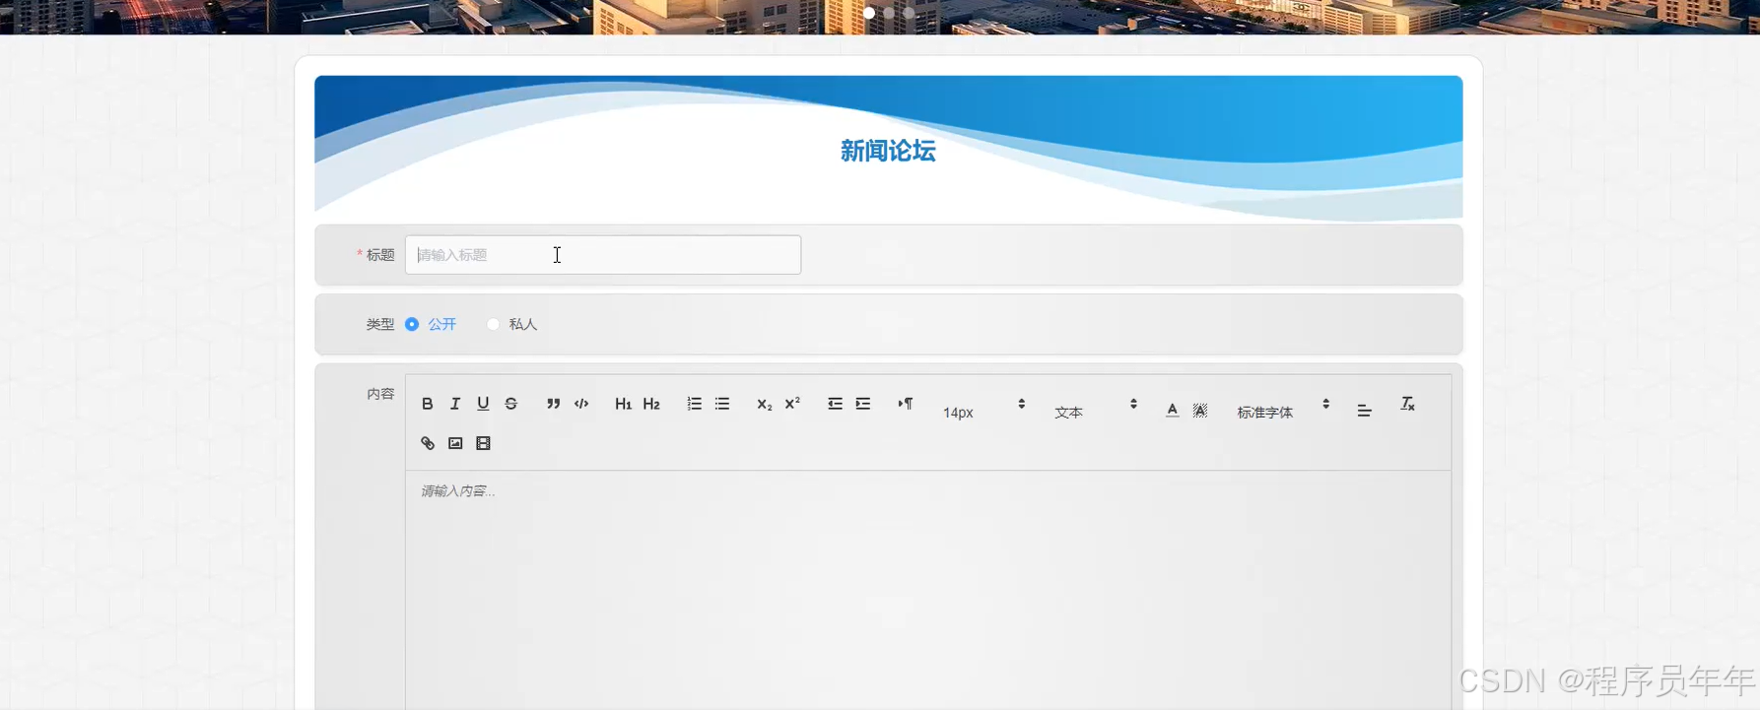Insert a code block with the code icon
The width and height of the screenshot is (1760, 710).
point(581,404)
